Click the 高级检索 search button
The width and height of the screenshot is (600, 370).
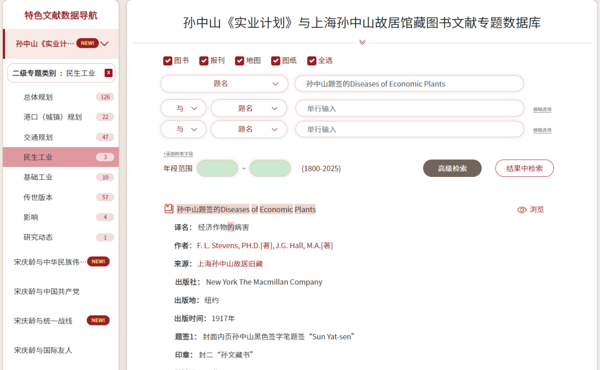click(452, 168)
